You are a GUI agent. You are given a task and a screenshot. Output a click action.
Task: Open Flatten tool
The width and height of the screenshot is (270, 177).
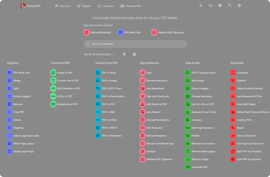[x=192, y=136]
